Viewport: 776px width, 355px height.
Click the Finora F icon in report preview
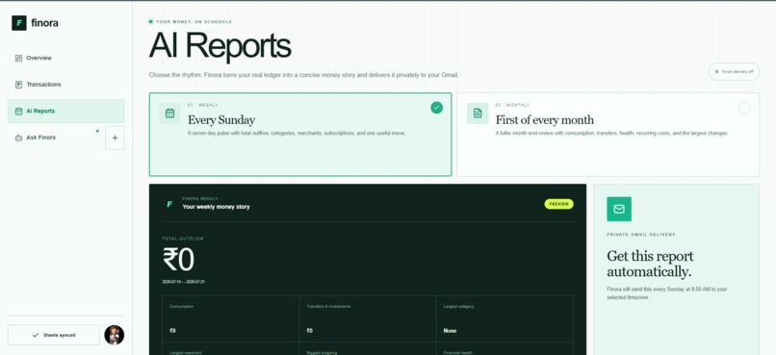click(x=169, y=204)
